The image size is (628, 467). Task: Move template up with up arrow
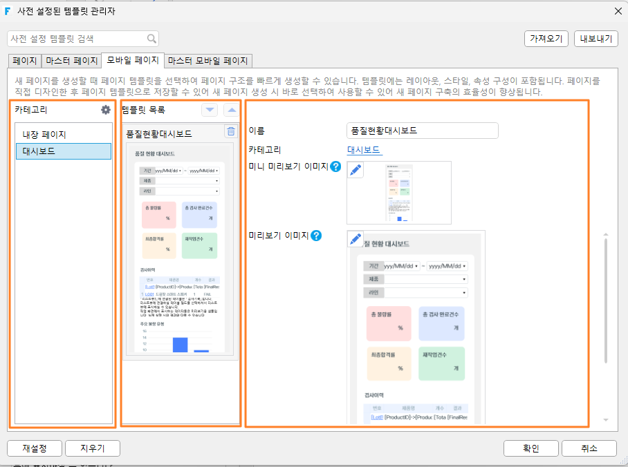(232, 110)
